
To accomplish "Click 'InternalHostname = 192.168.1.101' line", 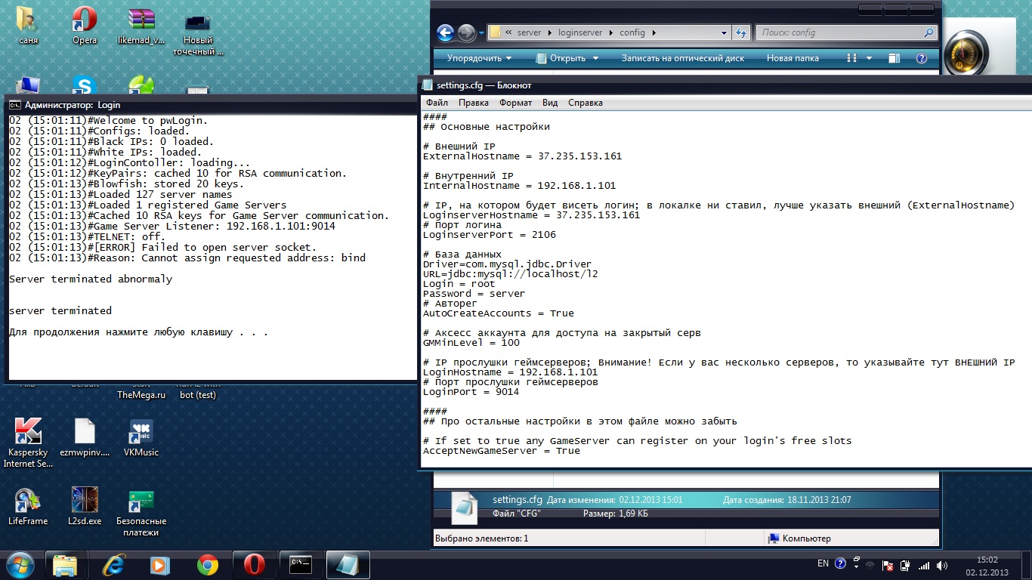I will click(519, 186).
